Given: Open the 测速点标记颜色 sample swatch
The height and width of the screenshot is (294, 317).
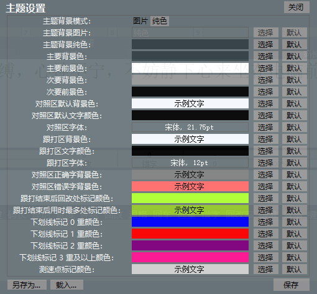Looking at the screenshot, I should tap(190, 269).
